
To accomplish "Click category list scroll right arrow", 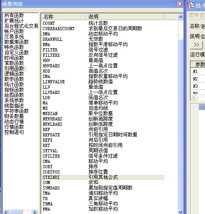I will pos(34,212).
